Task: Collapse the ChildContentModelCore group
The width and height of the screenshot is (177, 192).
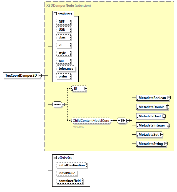Action: [111, 121]
